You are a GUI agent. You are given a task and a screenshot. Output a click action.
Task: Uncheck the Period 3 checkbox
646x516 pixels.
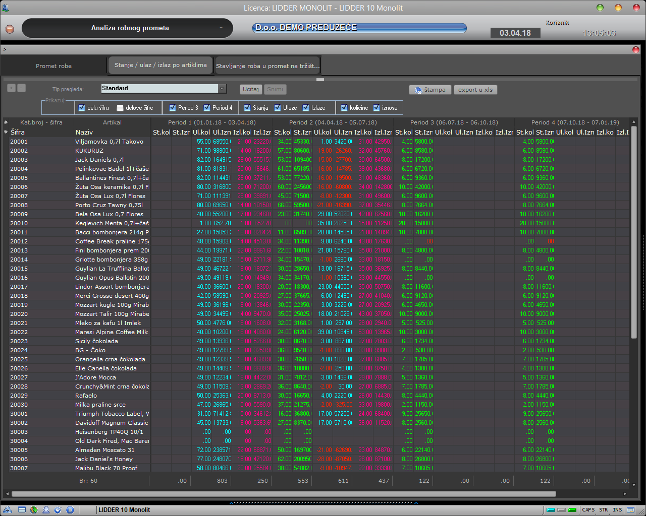(x=173, y=107)
